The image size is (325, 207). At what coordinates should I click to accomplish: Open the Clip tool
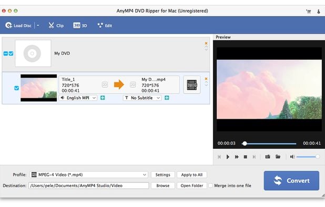(x=56, y=25)
